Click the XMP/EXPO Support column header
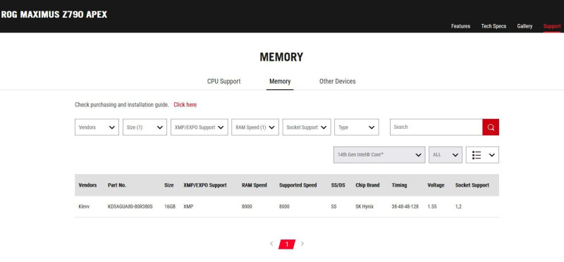 (205, 185)
